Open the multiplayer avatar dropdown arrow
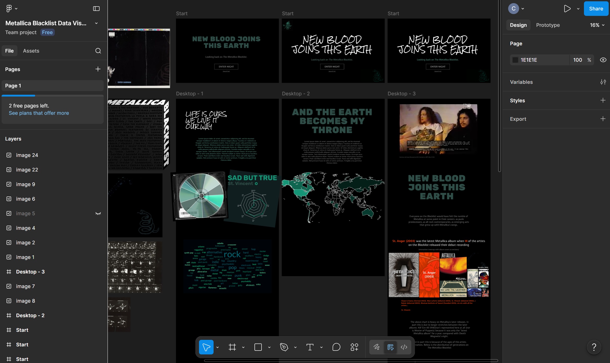This screenshot has width=610, height=363. pos(523,9)
